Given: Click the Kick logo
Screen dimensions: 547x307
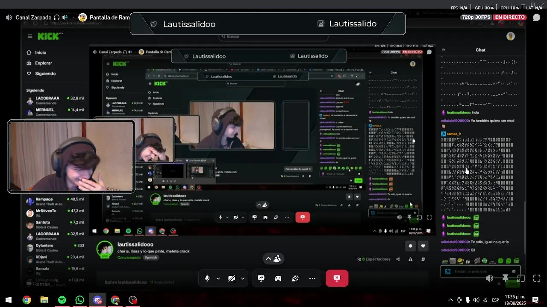Looking at the screenshot, I should pos(48,36).
